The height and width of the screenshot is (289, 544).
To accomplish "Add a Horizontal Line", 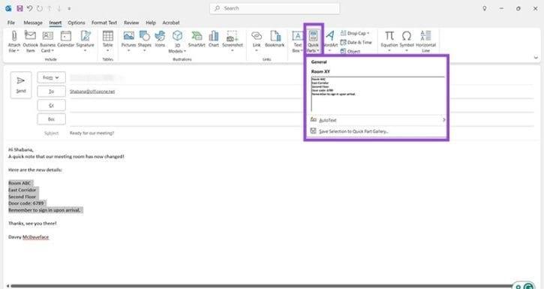I will [425, 41].
